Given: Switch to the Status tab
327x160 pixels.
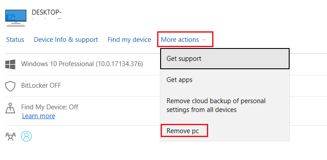Looking at the screenshot, I should tap(15, 40).
